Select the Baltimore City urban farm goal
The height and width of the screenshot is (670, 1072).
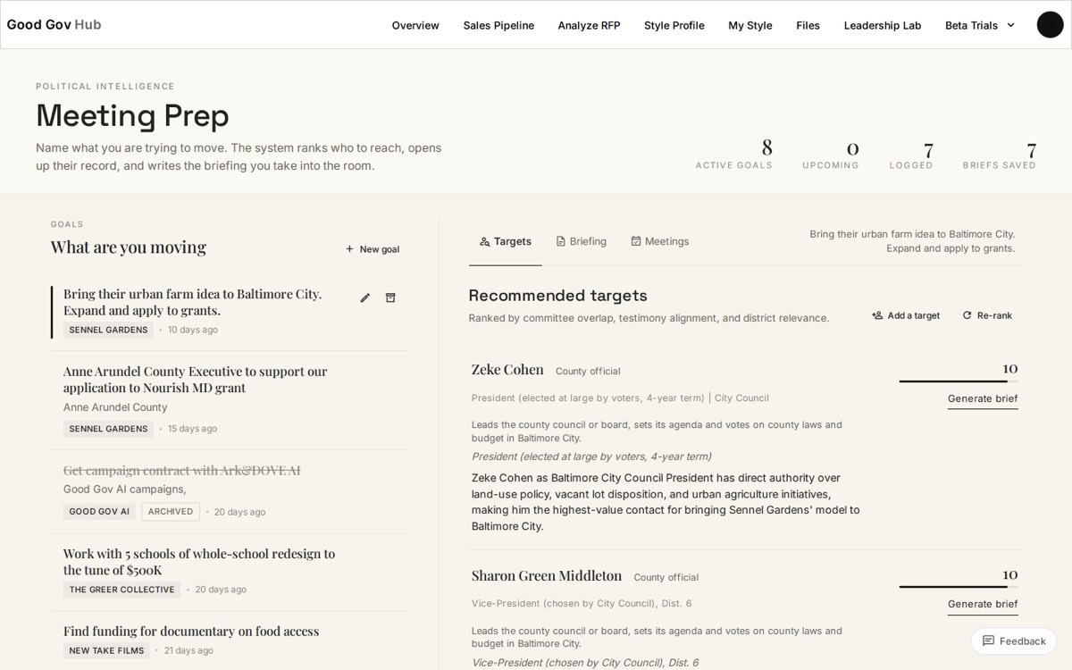230,312
